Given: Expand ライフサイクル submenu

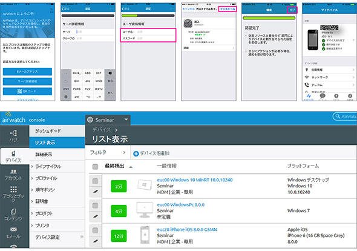Looking at the screenshot, I should (32, 166).
